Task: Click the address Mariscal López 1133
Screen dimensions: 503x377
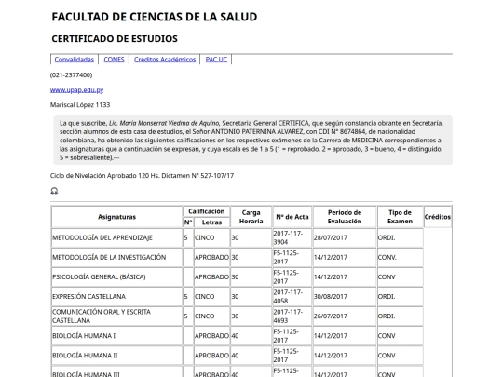Action: pos(80,105)
